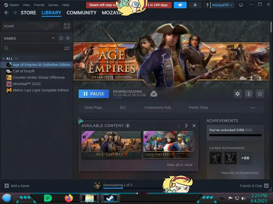Open File Explorer from the taskbar

pos(90,198)
